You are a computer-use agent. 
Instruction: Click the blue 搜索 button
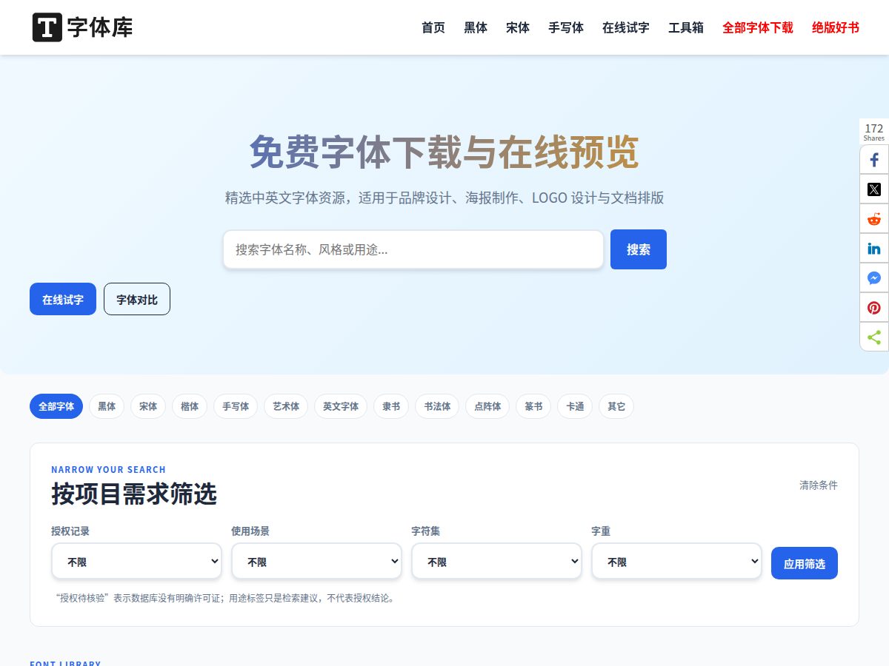[x=639, y=249]
